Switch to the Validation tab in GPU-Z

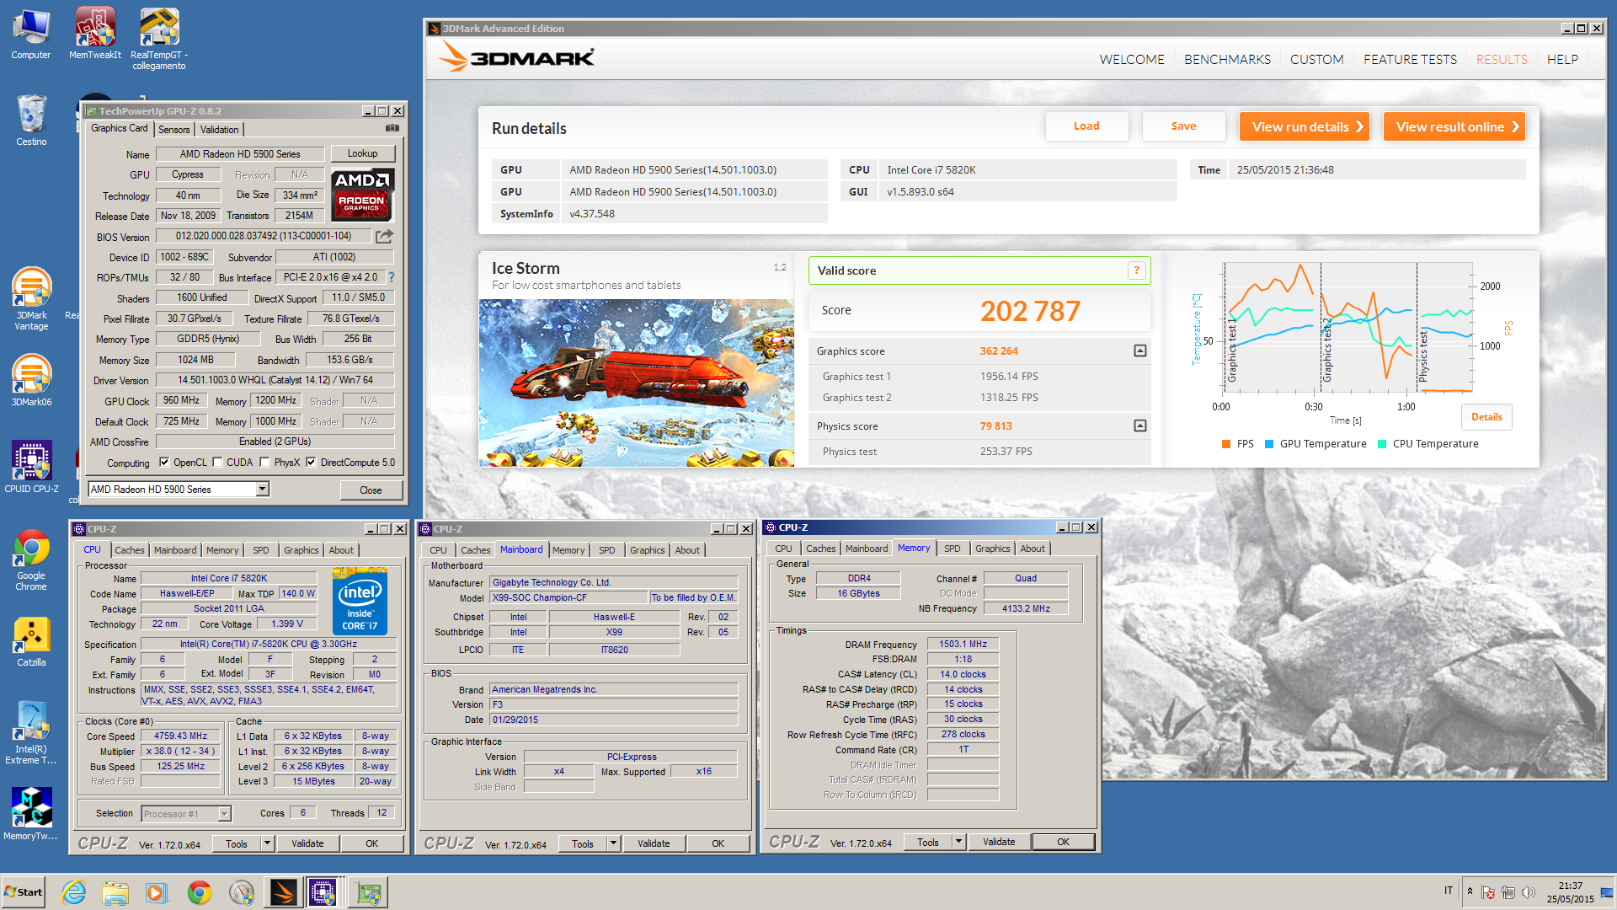coord(219,129)
